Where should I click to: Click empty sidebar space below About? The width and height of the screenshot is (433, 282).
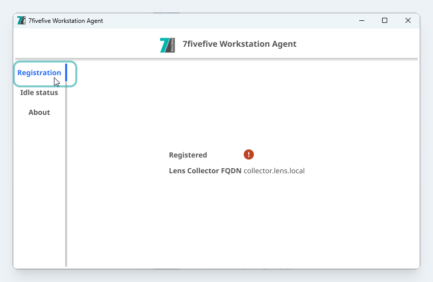[39, 193]
